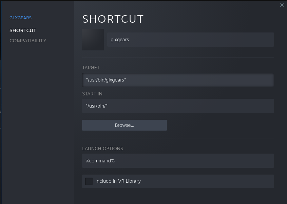Open the Shortcut settings section
287x204 pixels.
(23, 30)
